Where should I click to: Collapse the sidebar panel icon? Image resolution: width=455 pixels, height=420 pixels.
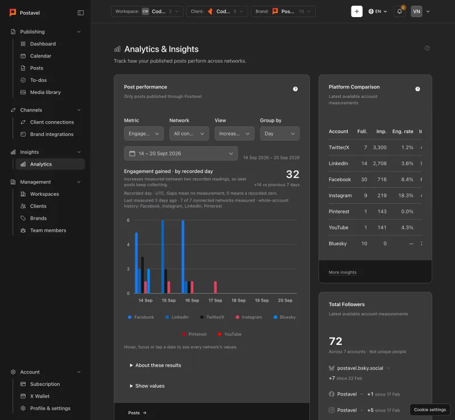[x=81, y=13]
